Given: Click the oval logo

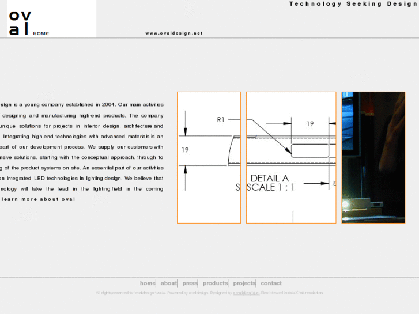Looking at the screenshot, I should pyautogui.click(x=20, y=23).
